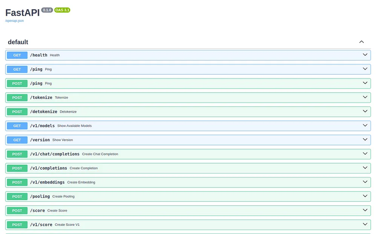Screen dimensions: 377x234
Task: Expand the /score endpoint chevron
Action: [x=365, y=210]
